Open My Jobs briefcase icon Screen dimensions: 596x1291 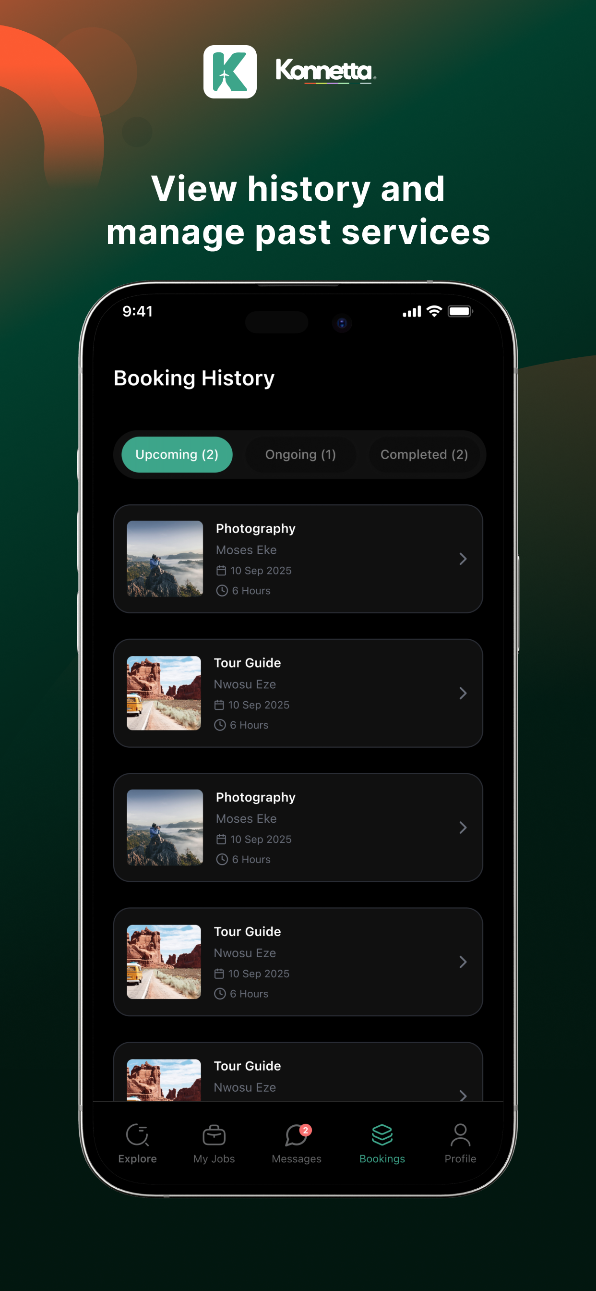click(x=214, y=1135)
